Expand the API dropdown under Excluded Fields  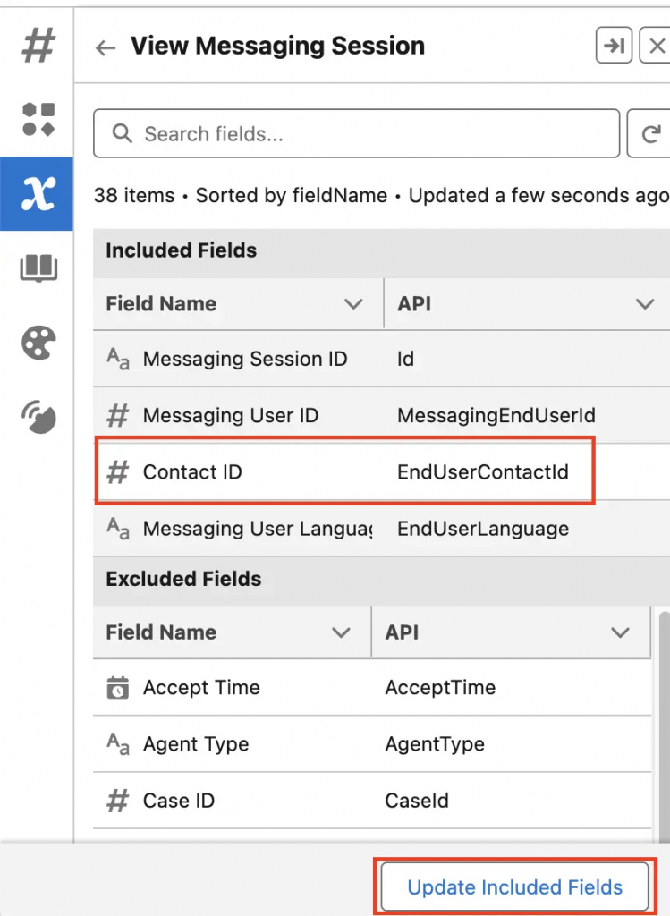tap(622, 632)
